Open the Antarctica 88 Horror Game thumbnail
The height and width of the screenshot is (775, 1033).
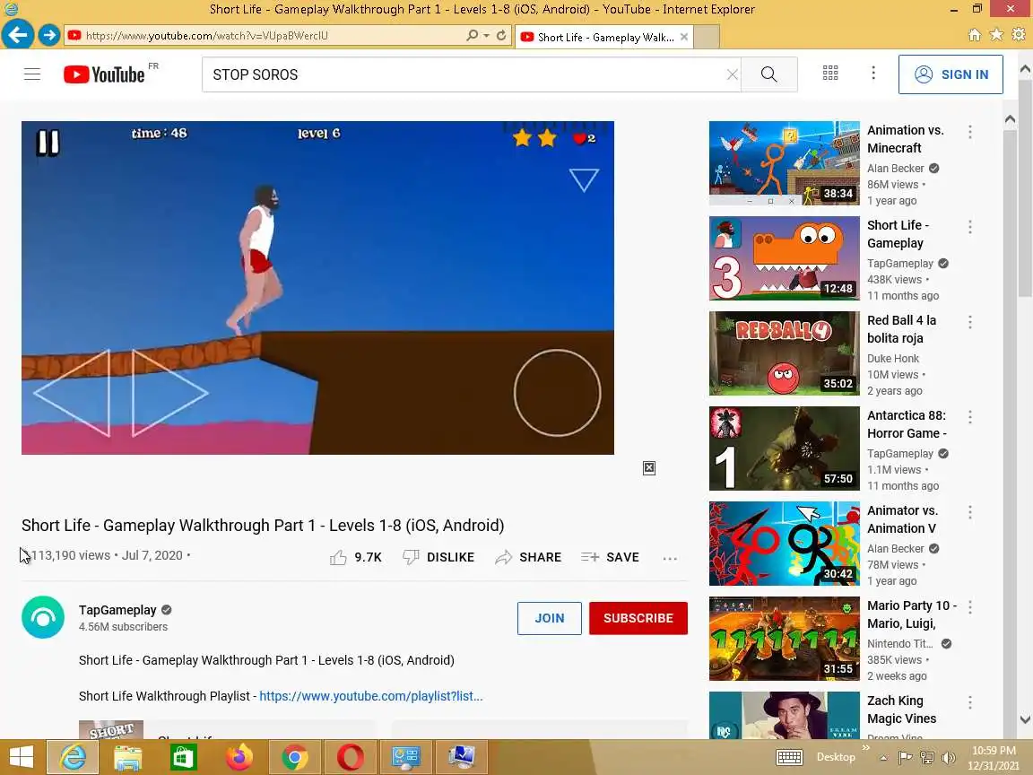(x=784, y=448)
